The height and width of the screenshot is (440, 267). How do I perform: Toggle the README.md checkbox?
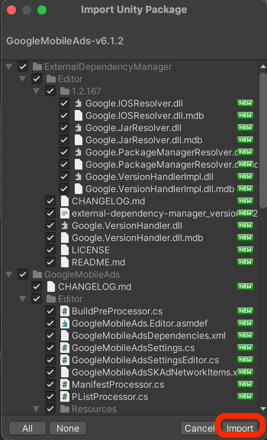click(50, 262)
